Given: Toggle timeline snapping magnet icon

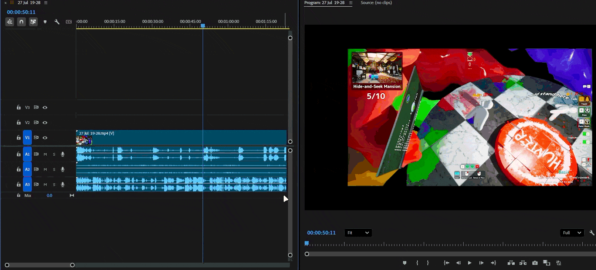Looking at the screenshot, I should tap(21, 22).
